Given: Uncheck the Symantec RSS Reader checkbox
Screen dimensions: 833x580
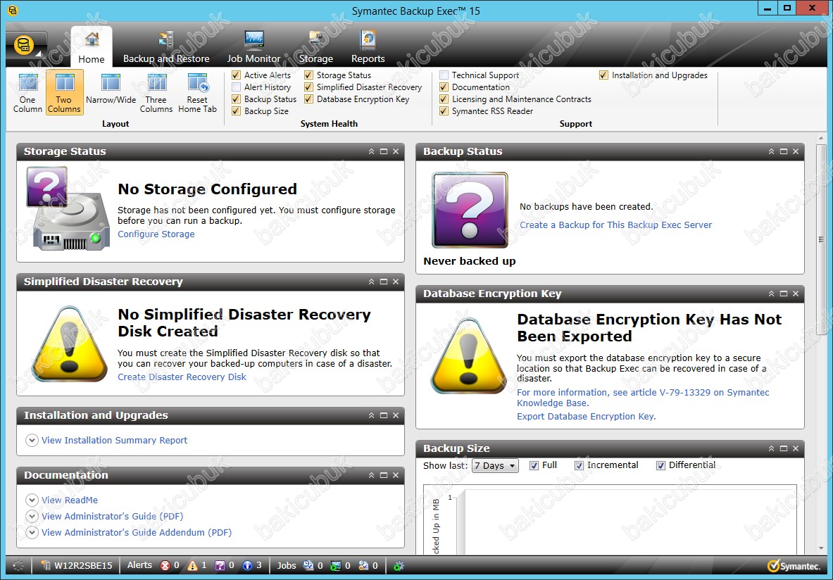Looking at the screenshot, I should point(444,111).
